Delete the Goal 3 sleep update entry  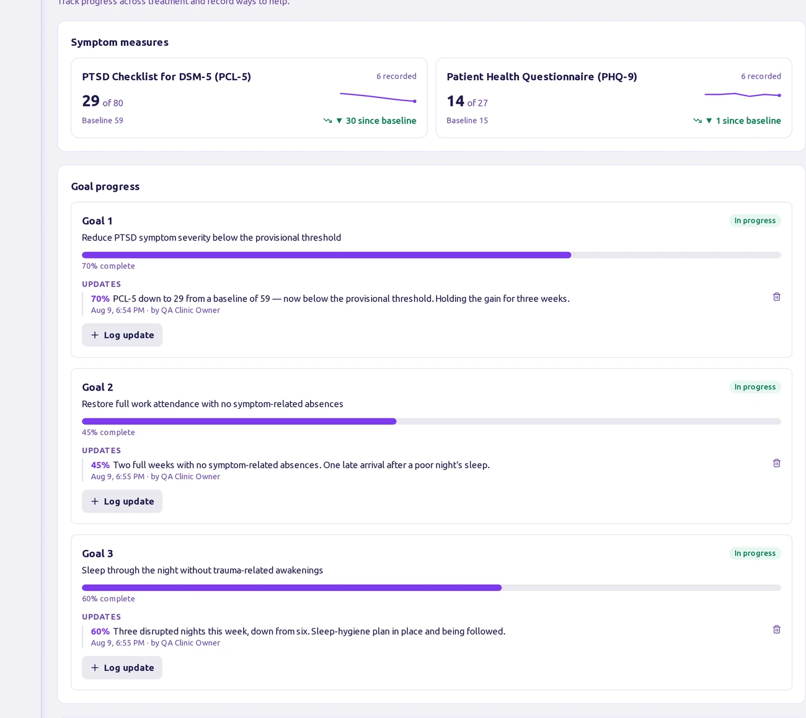[x=776, y=629]
